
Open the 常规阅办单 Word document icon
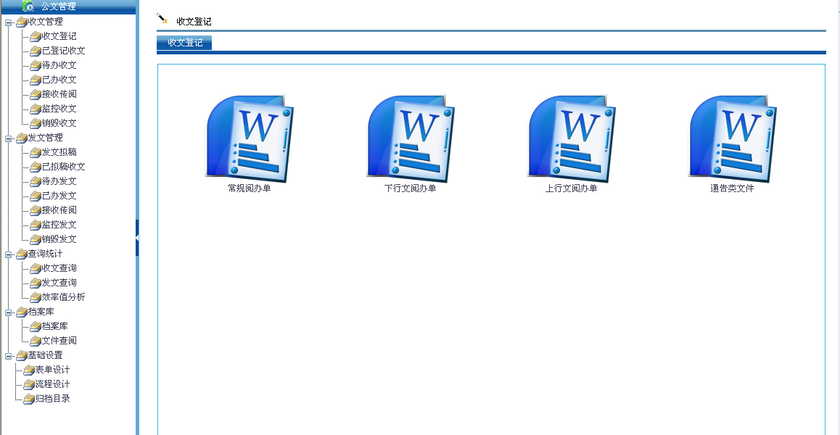click(x=250, y=138)
